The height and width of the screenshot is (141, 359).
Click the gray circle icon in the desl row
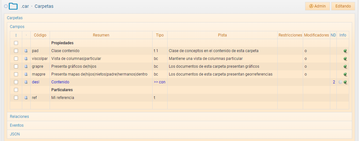(340, 82)
